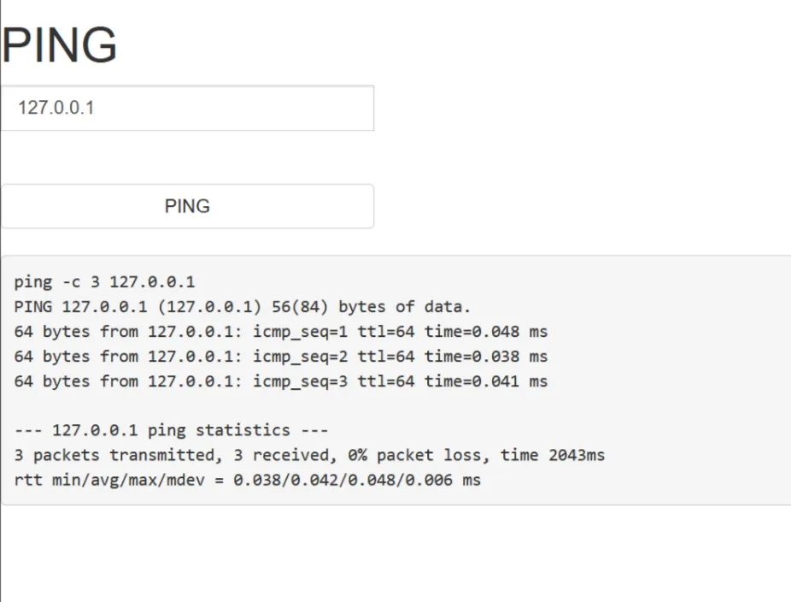Screen dimensions: 791x602
Task: Click ttl=64 in the icmp_seq=1 line
Action: point(386,332)
